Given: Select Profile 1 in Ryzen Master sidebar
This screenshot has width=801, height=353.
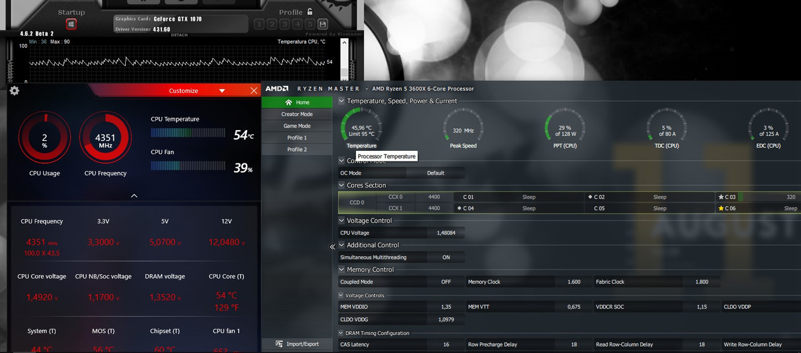Looking at the screenshot, I should pyautogui.click(x=297, y=138).
